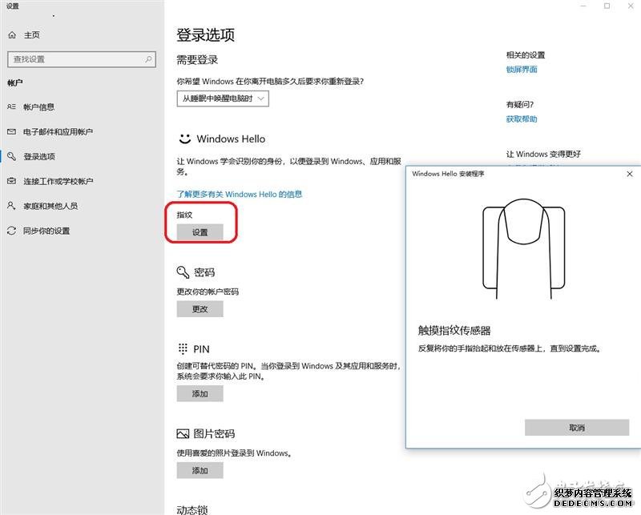The height and width of the screenshot is (515, 641).
Task: Minimize the 设置 window
Action: click(x=583, y=6)
